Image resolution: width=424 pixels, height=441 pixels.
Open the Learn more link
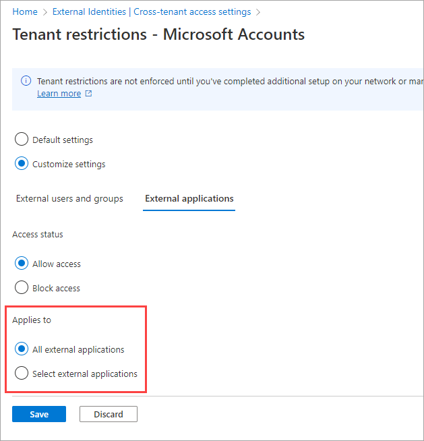tap(59, 94)
